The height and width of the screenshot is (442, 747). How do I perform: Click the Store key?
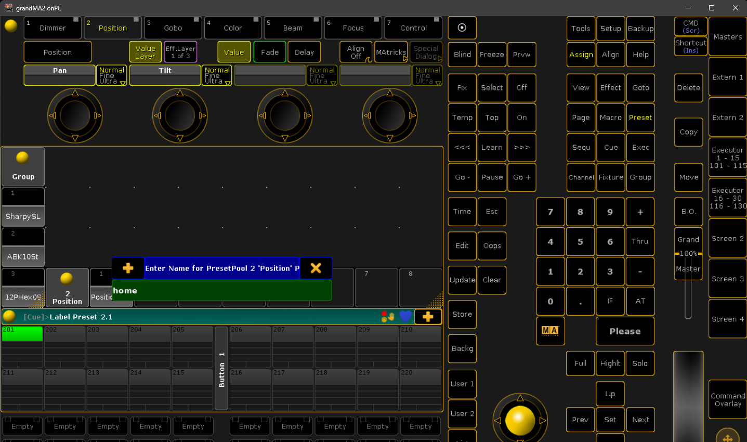(462, 314)
